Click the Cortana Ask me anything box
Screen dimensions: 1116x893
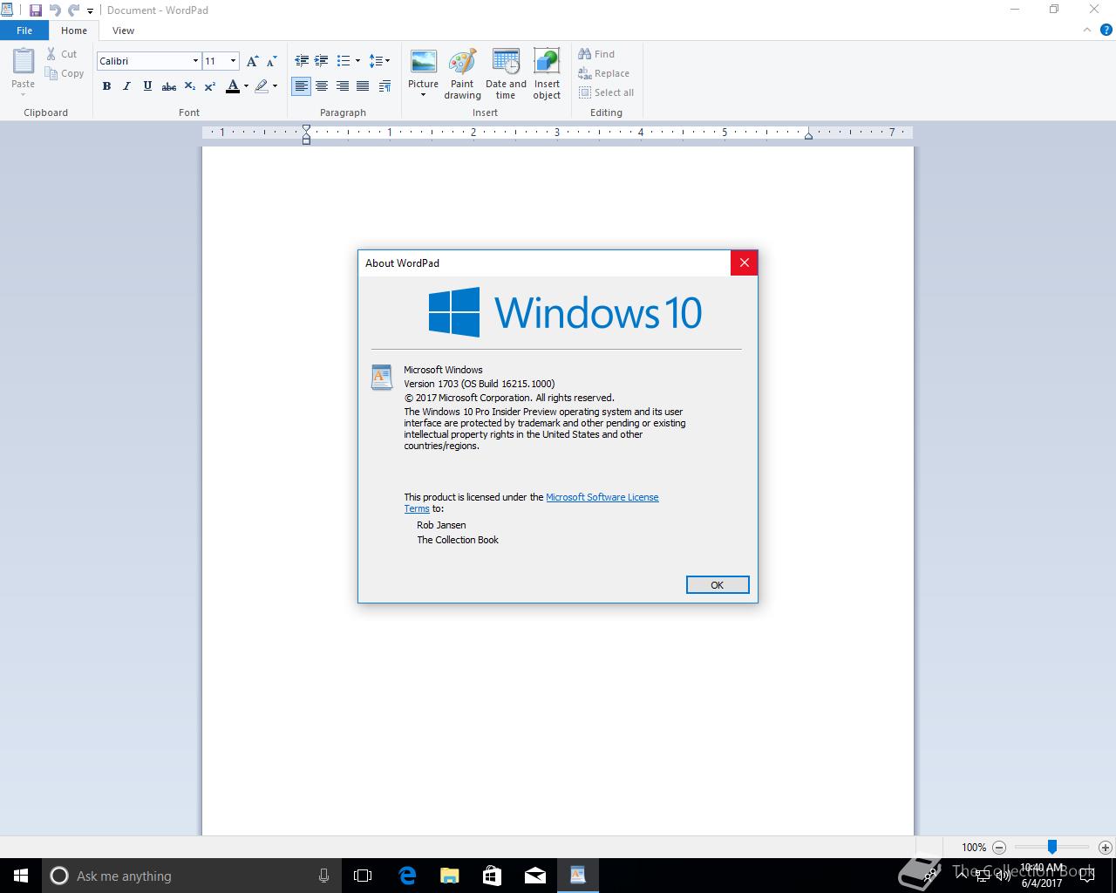192,876
